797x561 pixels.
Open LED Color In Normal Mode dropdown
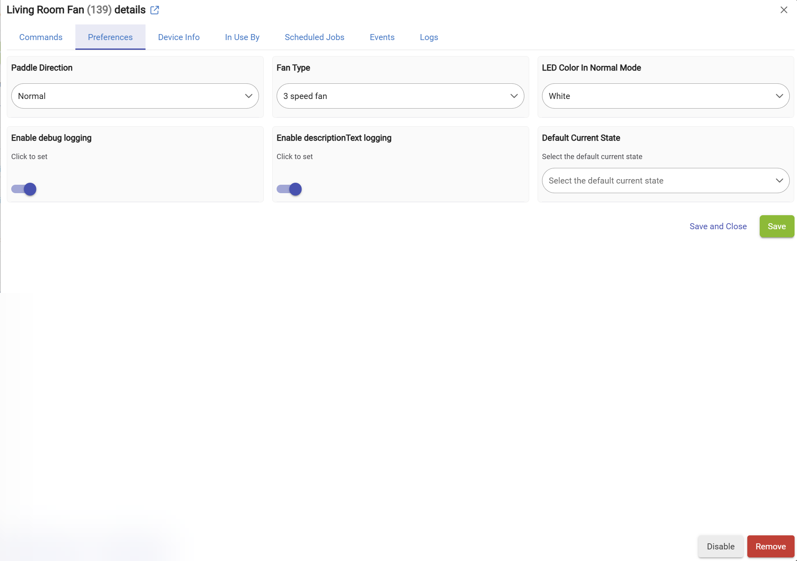point(666,96)
